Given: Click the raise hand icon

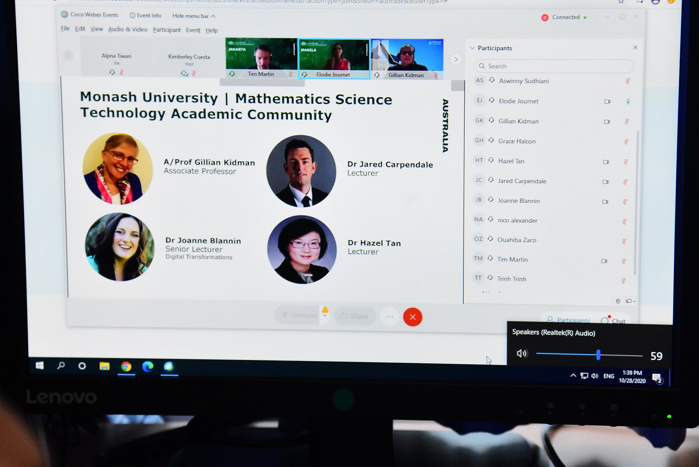Looking at the screenshot, I should pyautogui.click(x=618, y=301).
